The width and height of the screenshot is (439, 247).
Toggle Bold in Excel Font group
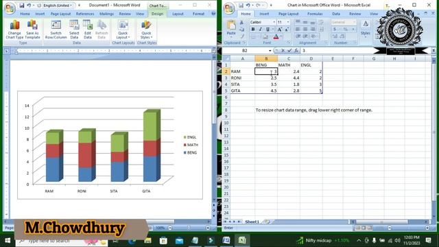click(253, 30)
